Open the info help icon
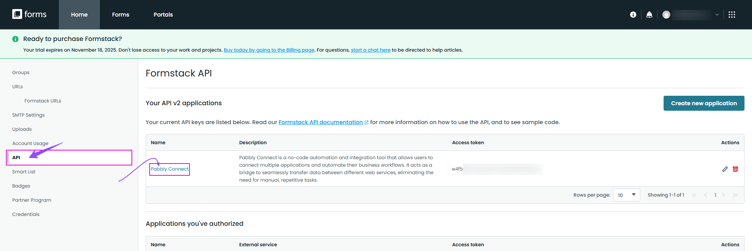The width and height of the screenshot is (752, 251). tap(633, 15)
